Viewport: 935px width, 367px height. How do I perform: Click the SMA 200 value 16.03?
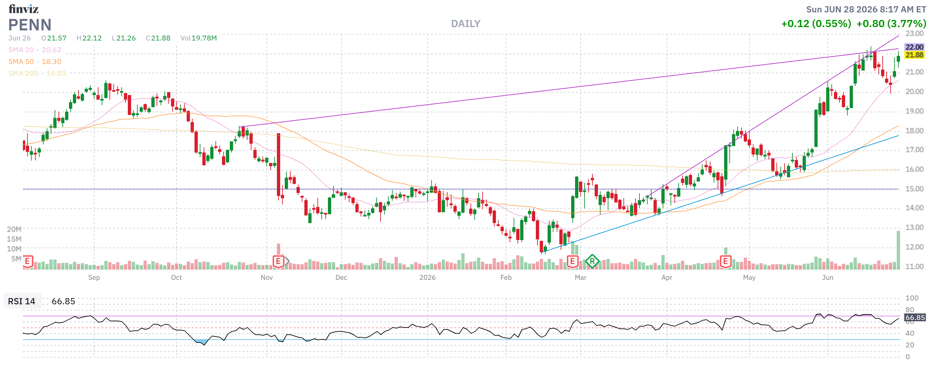(56, 73)
